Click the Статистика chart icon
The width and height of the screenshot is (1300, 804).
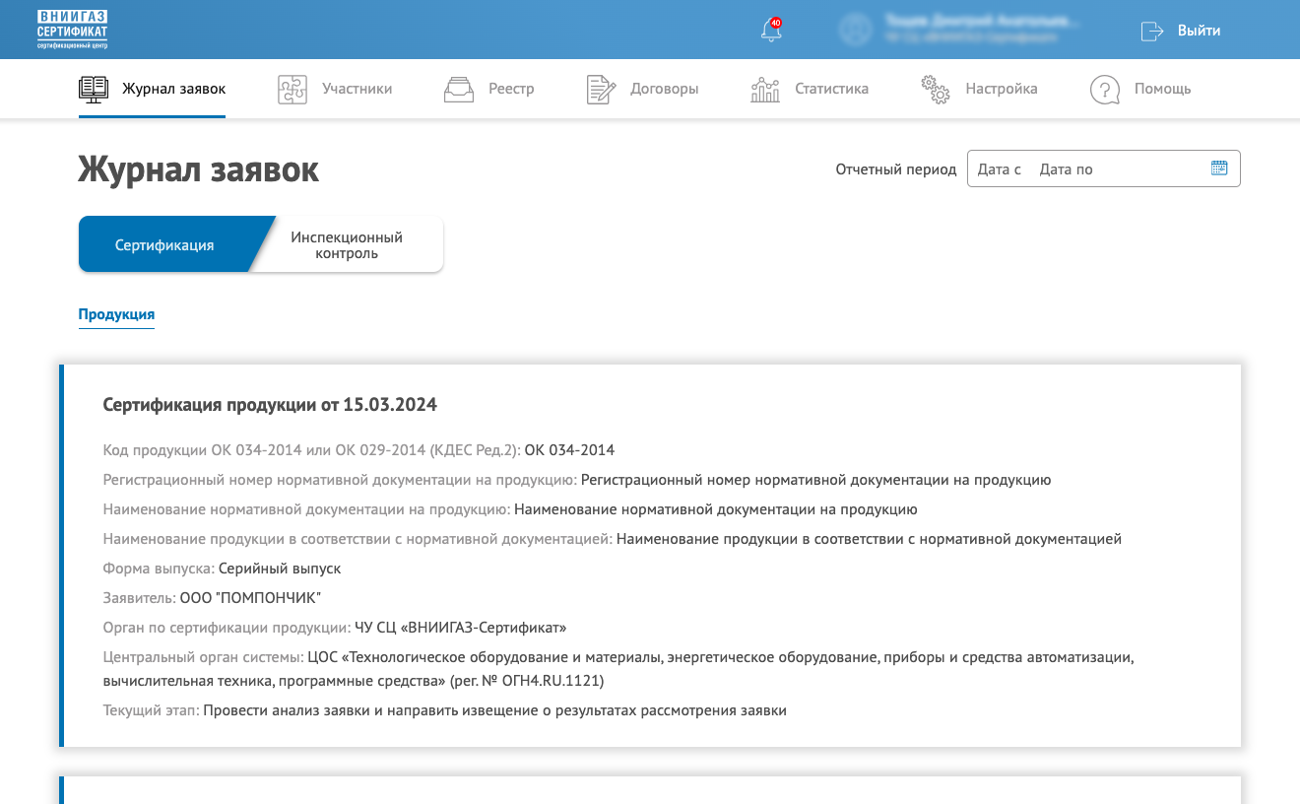pos(765,89)
